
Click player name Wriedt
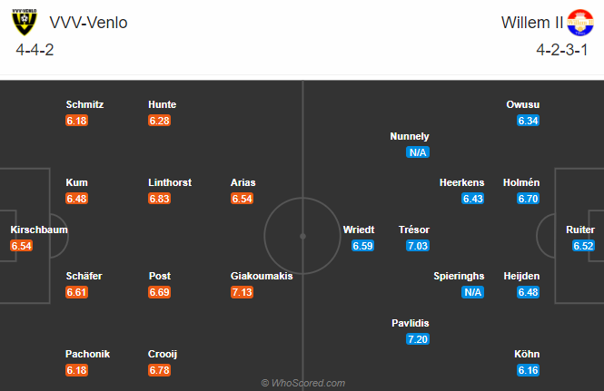click(359, 230)
